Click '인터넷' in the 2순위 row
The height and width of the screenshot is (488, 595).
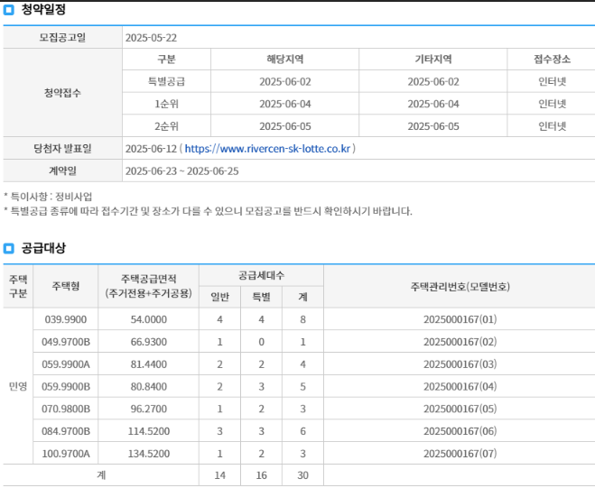553,126
